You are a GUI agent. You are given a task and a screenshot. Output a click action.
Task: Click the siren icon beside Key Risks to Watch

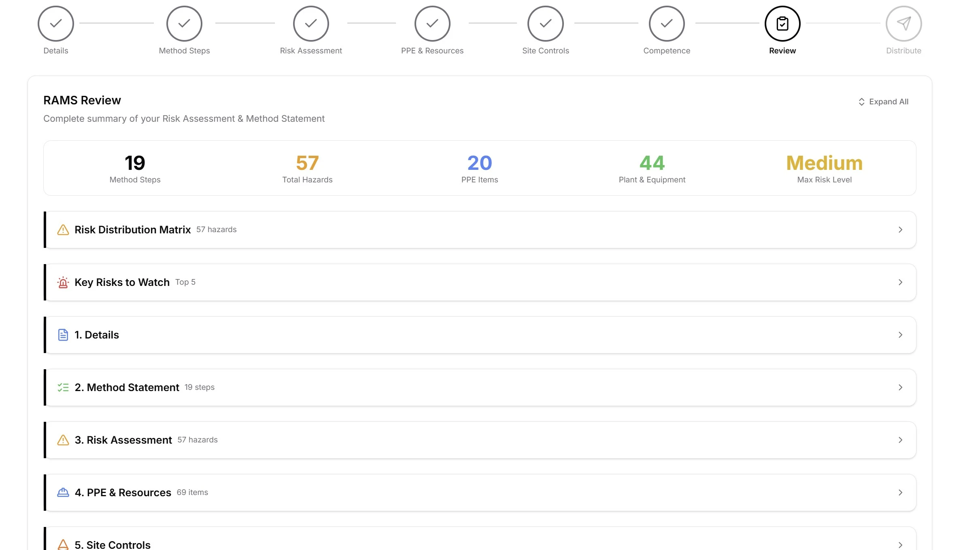[63, 282]
